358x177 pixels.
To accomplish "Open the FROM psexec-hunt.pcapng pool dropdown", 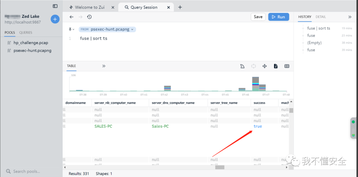I will click(107, 29).
